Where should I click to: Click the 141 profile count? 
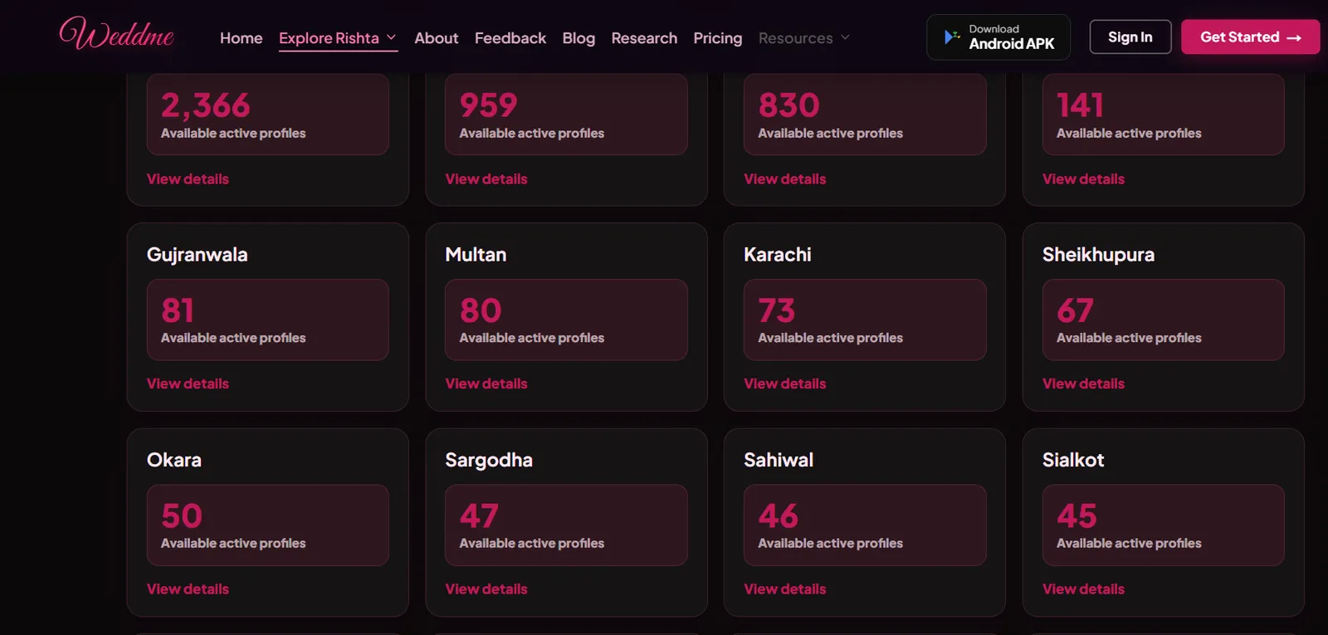click(1080, 105)
